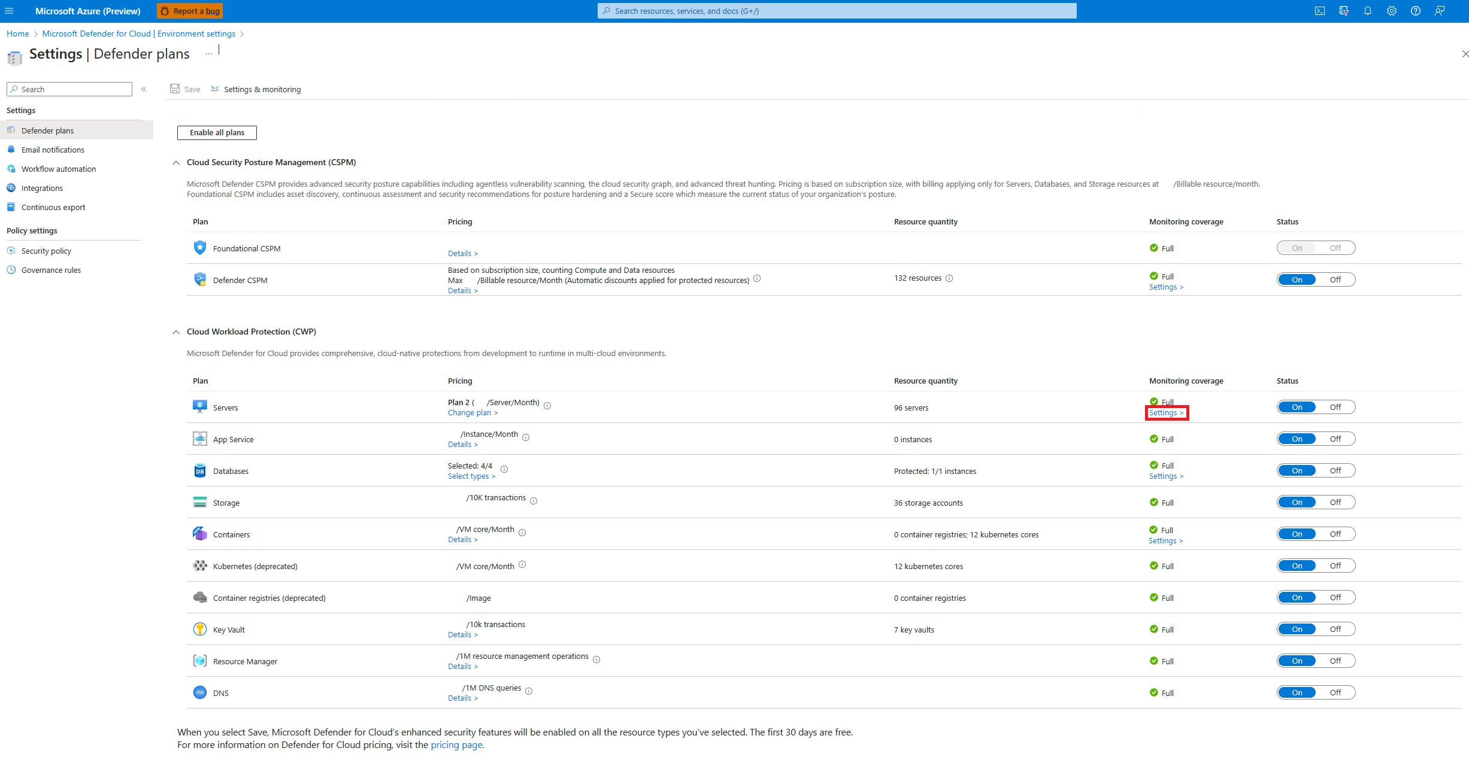Collapse the Cloud Workload Protection section
The width and height of the screenshot is (1469, 757).
[177, 331]
